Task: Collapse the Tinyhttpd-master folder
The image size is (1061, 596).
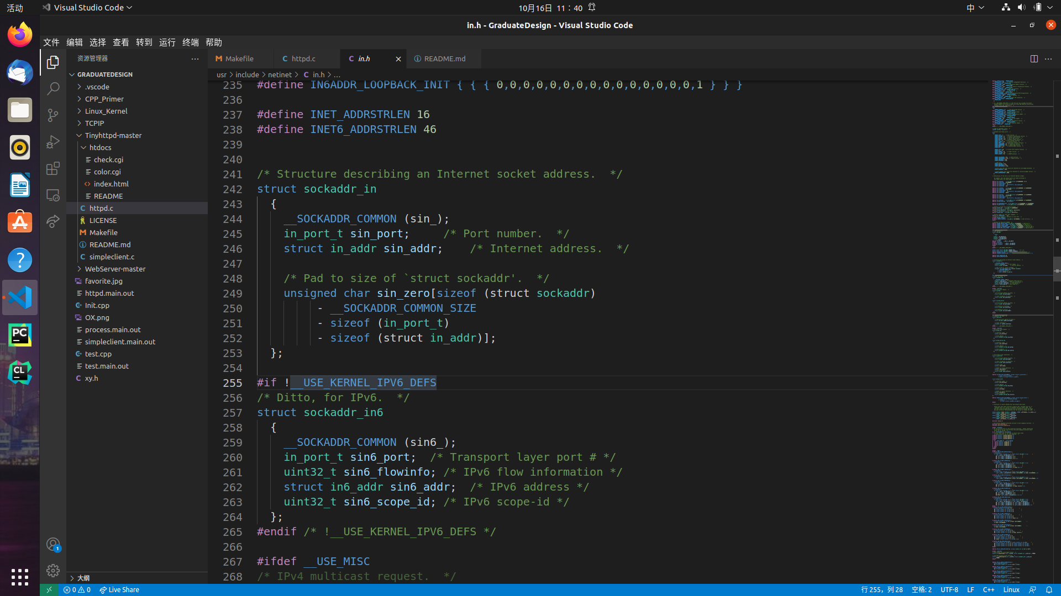Action: click(113, 135)
